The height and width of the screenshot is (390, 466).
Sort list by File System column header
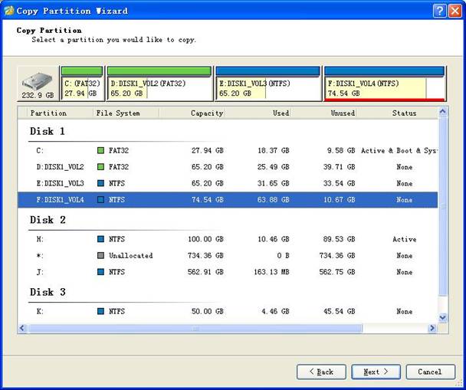[x=118, y=113]
